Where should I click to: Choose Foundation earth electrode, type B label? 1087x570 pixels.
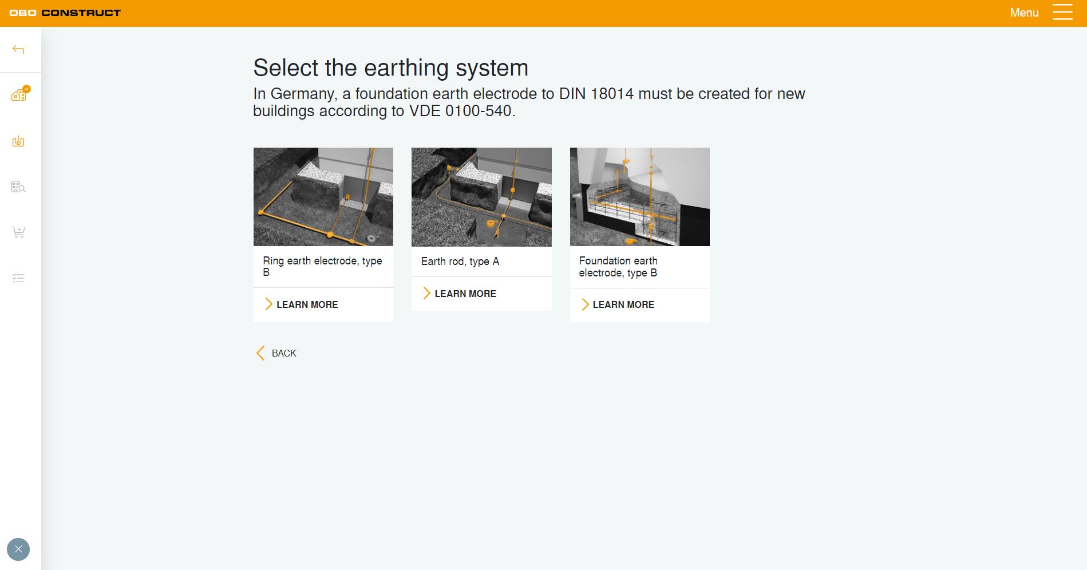pos(618,267)
